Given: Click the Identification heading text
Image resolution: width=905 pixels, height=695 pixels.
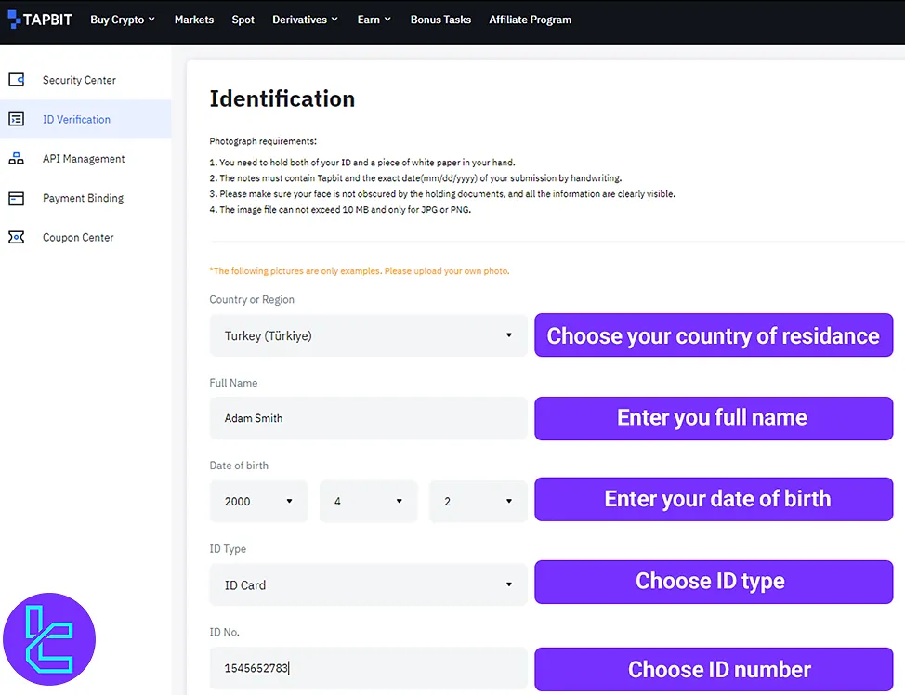Looking at the screenshot, I should pyautogui.click(x=282, y=98).
